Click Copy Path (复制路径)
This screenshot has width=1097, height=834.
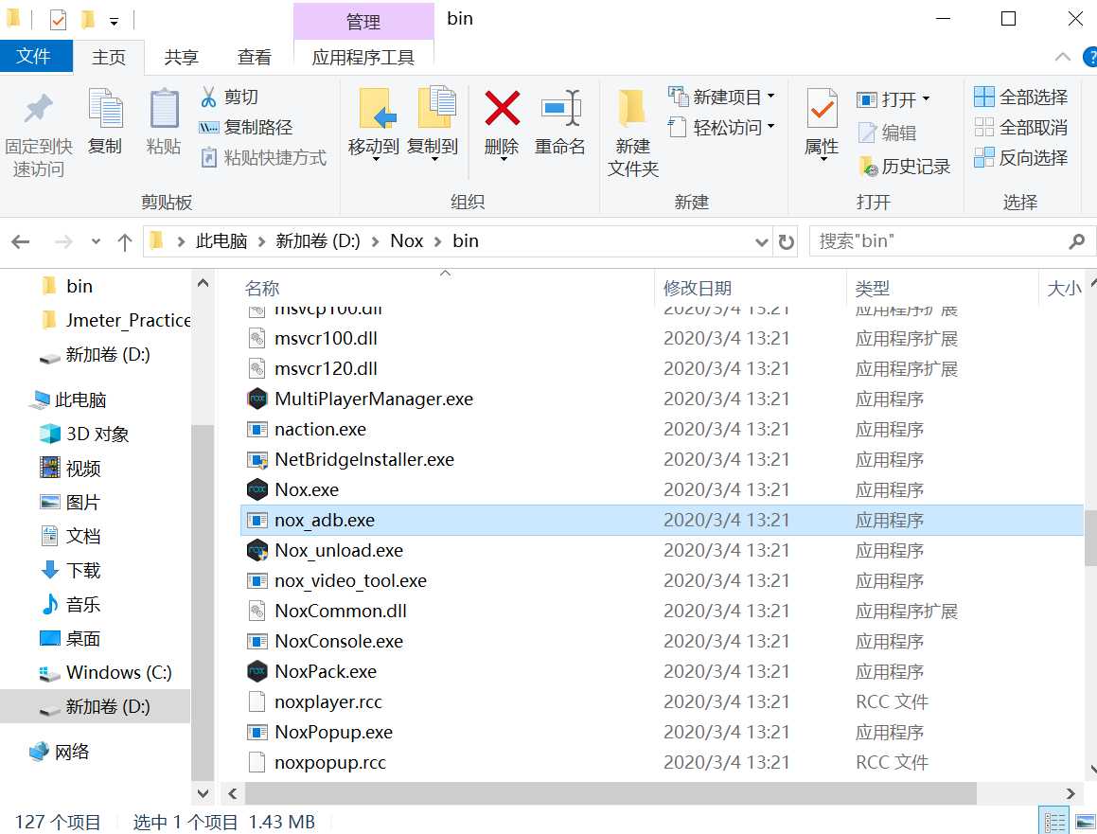coord(245,128)
